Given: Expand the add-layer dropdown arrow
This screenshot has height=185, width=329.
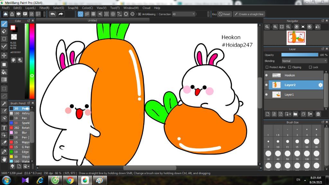Looking at the screenshot, I should (290, 114).
